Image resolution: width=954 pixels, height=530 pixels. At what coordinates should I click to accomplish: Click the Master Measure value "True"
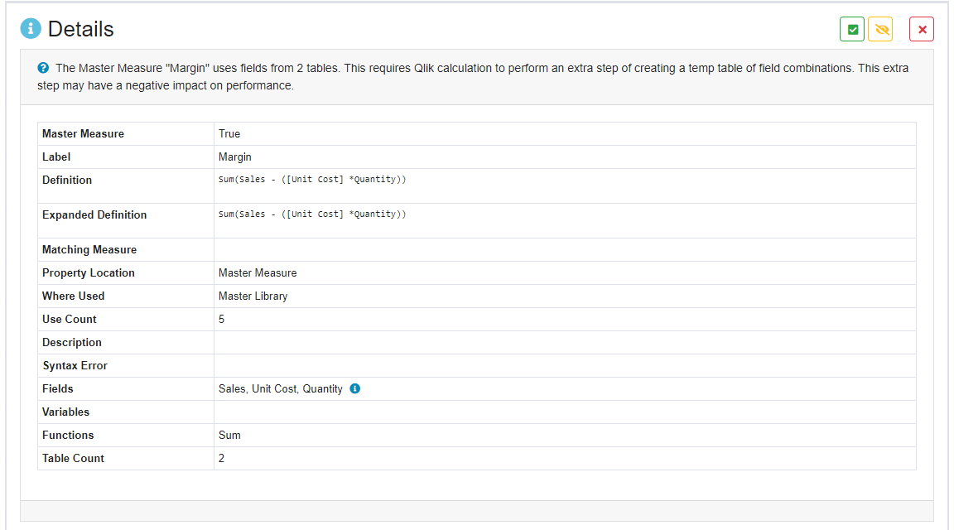pos(229,133)
